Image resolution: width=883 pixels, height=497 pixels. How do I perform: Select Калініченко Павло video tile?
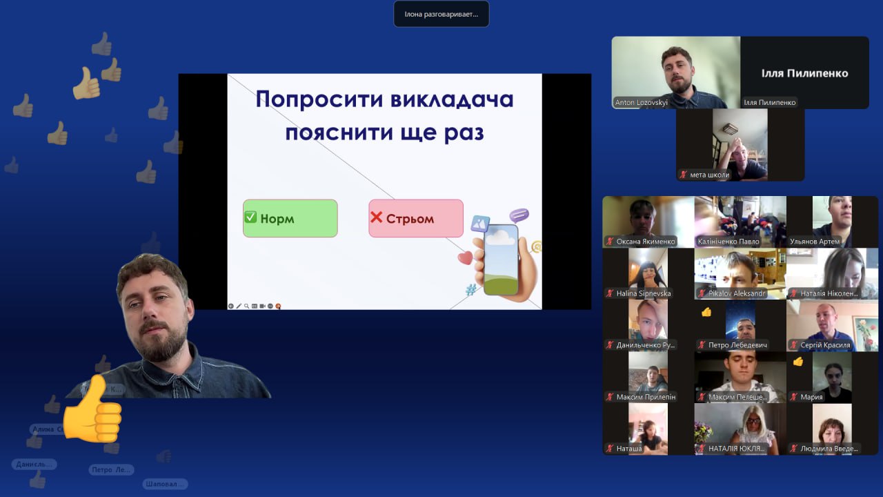(740, 222)
